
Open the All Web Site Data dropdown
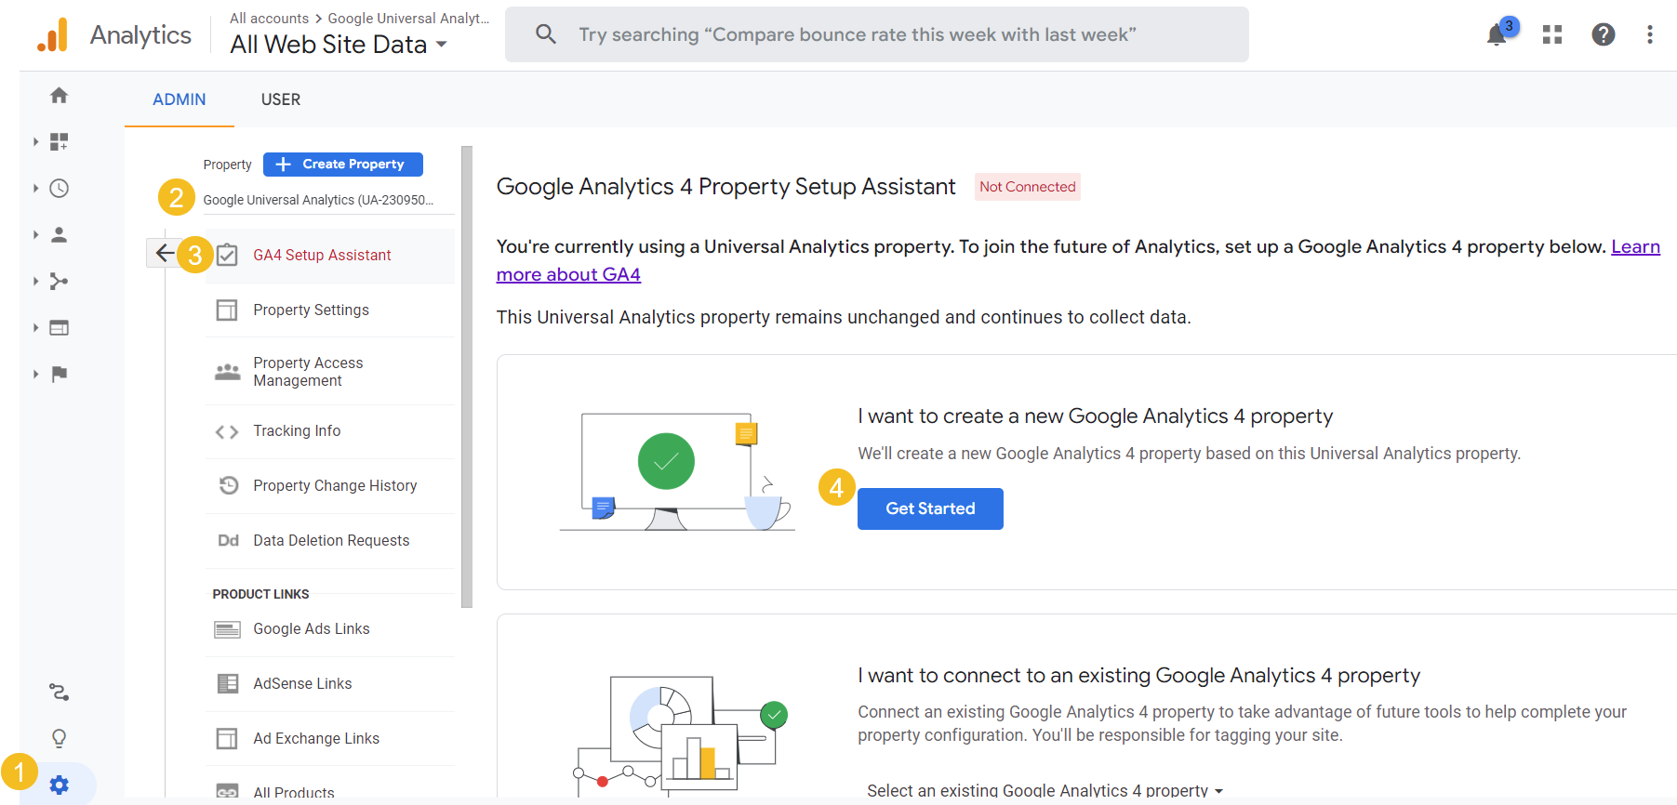[x=339, y=44]
